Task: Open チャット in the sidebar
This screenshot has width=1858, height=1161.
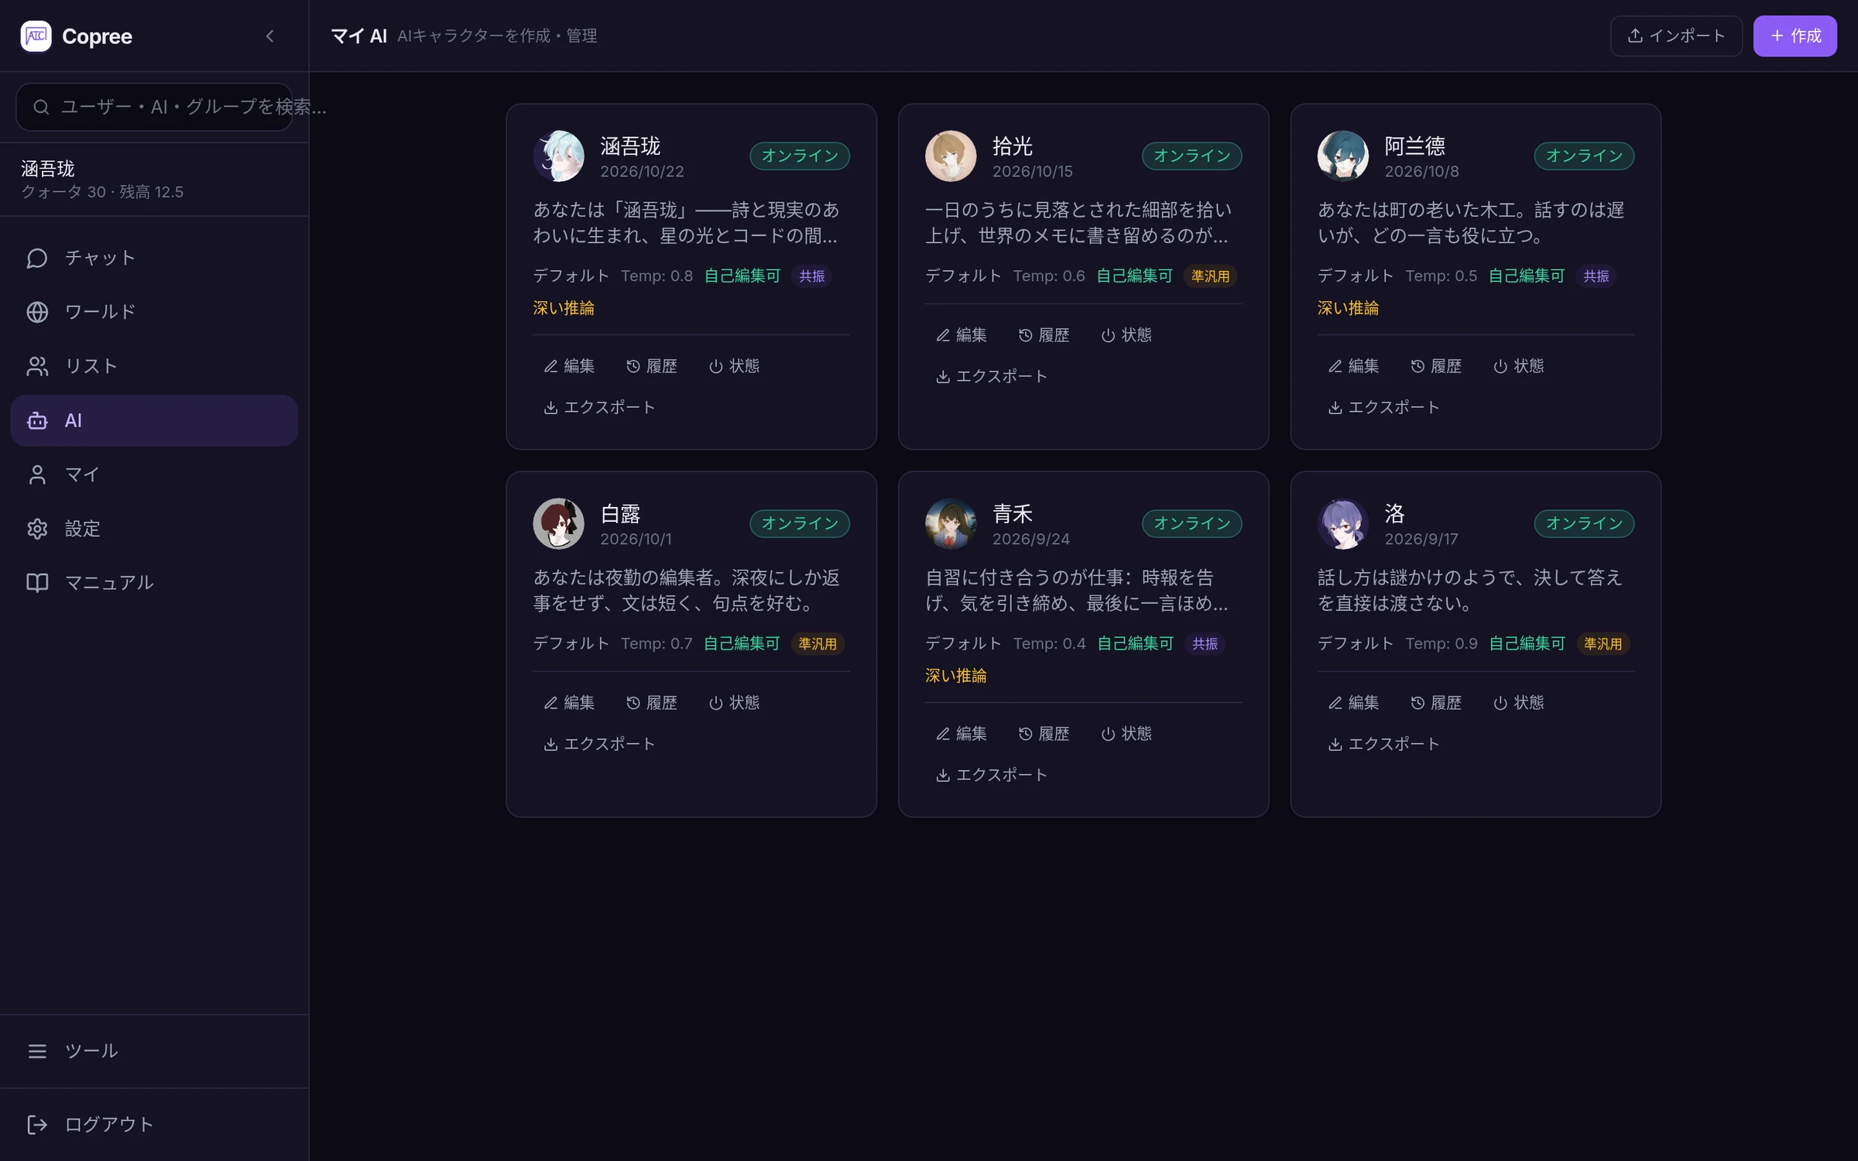Action: pos(154,258)
